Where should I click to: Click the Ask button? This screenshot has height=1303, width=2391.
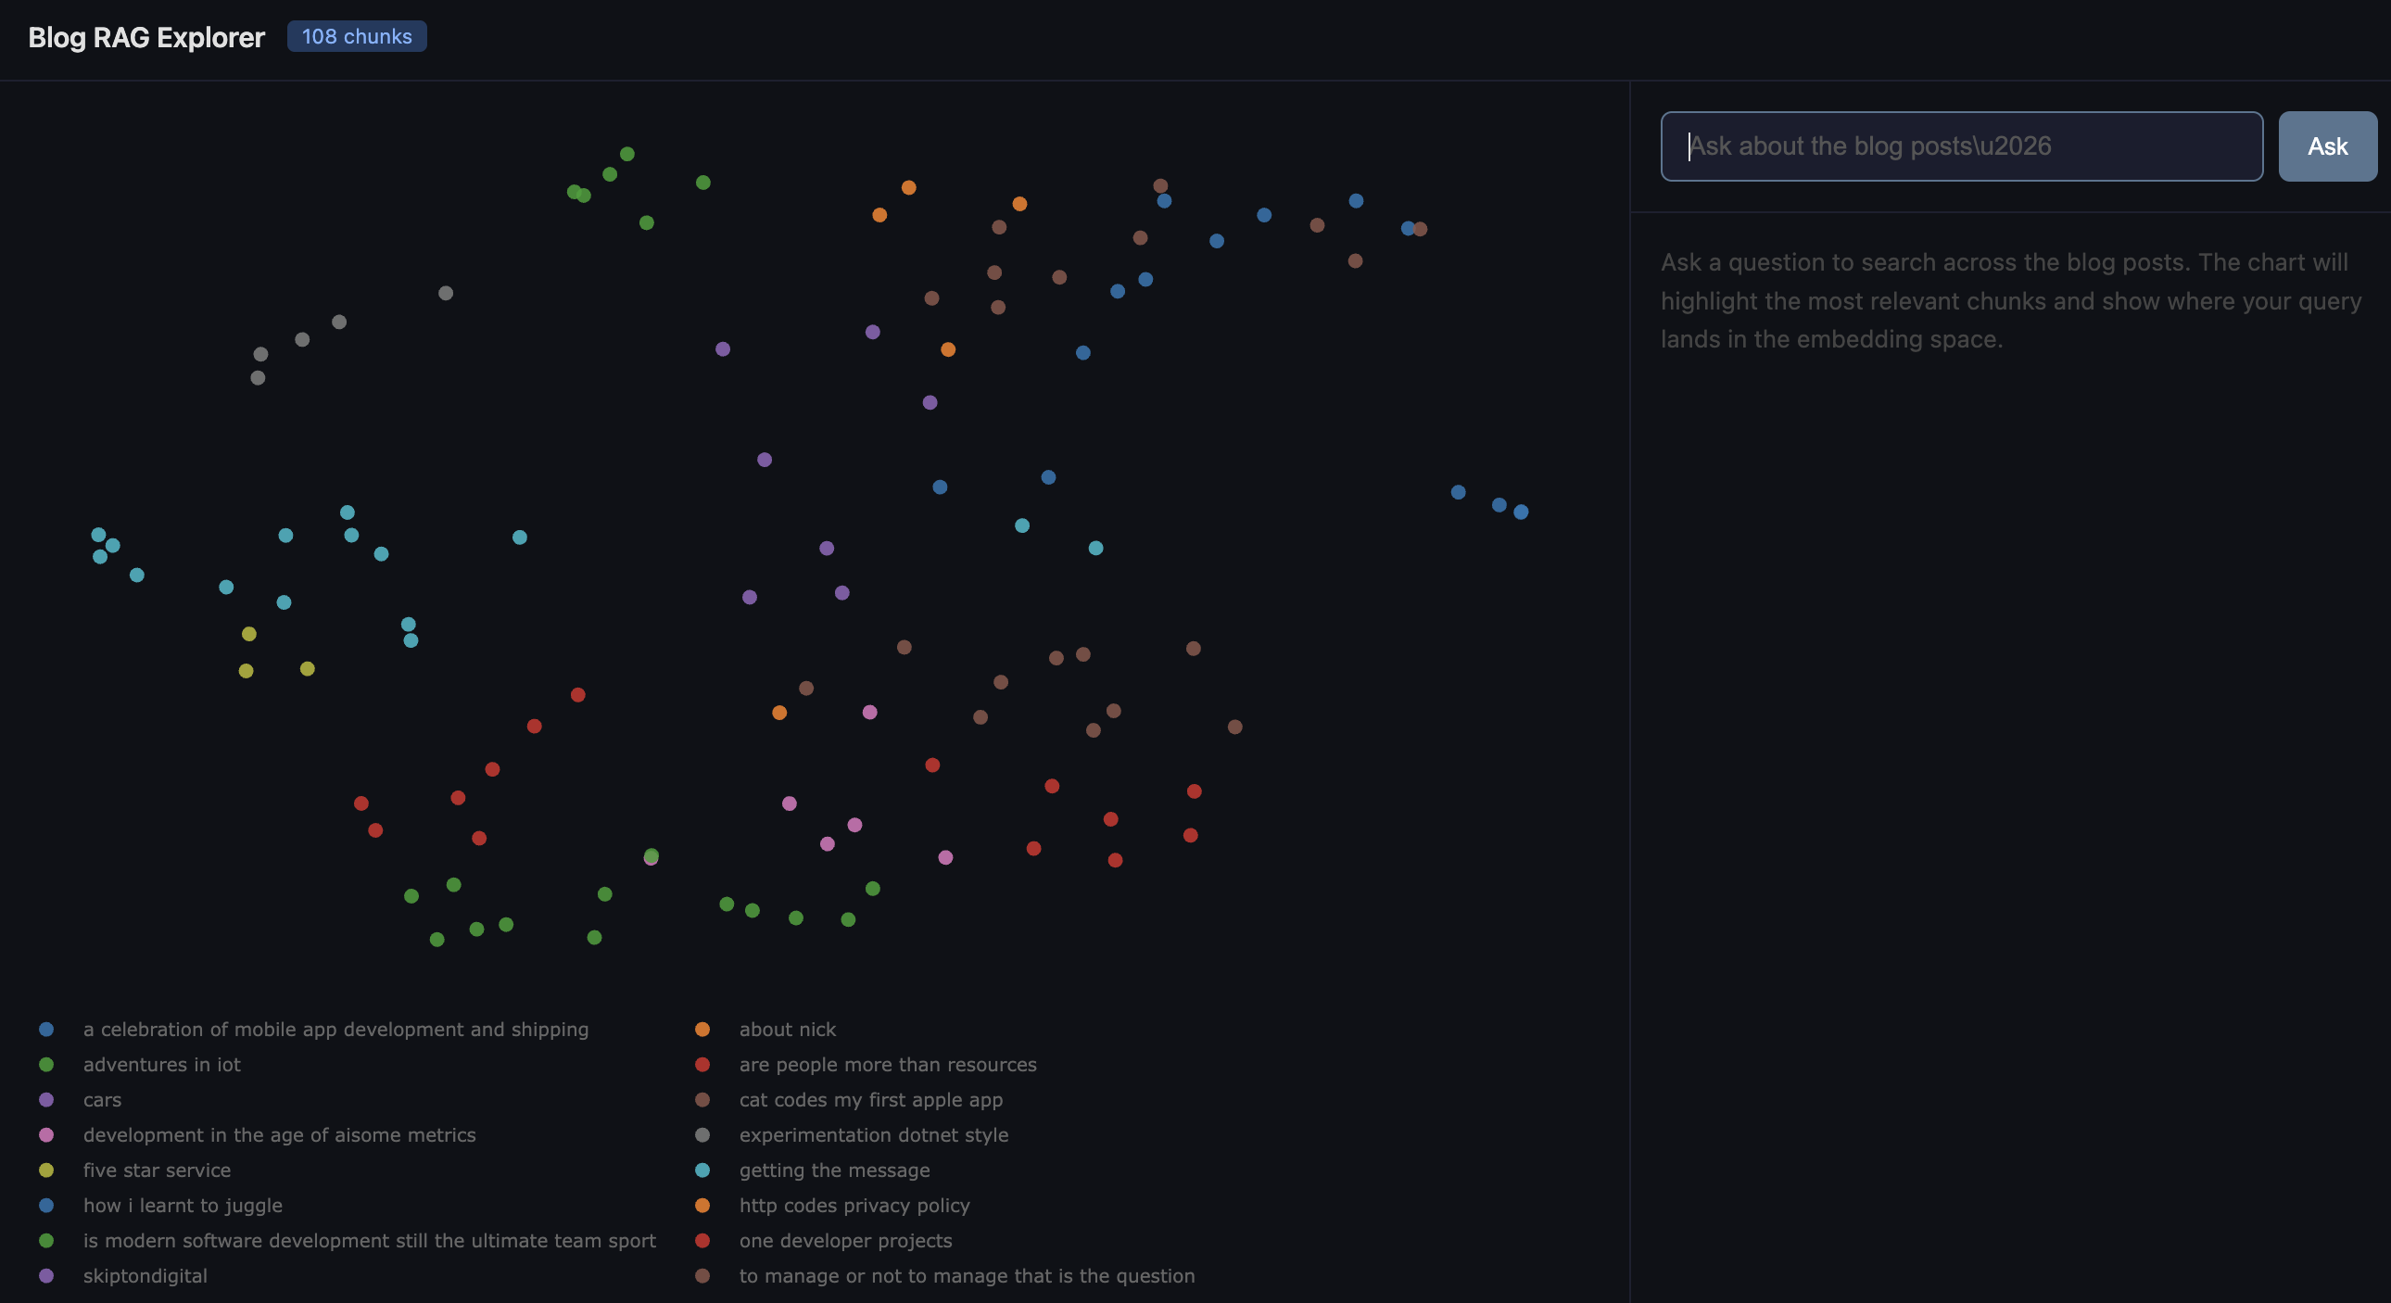point(2327,145)
